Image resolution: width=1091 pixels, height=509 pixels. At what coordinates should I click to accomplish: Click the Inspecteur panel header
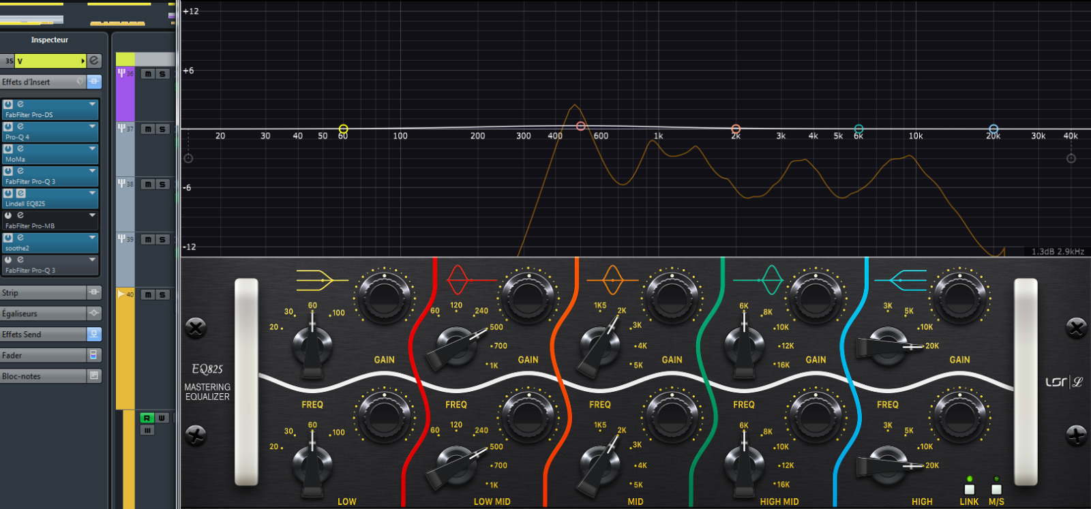50,40
